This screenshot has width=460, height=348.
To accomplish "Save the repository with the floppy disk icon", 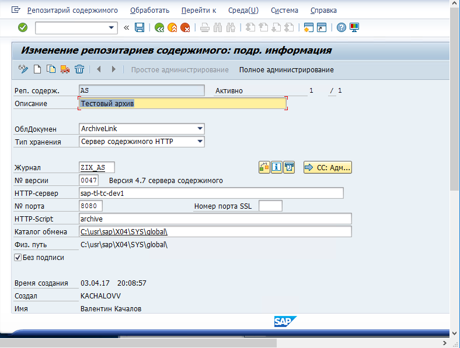I will click(x=140, y=27).
